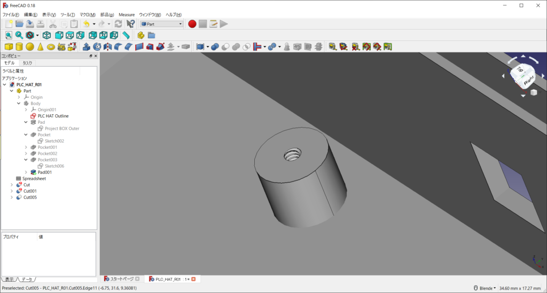Expand the Cut005 tree item
Image resolution: width=547 pixels, height=293 pixels.
[12, 197]
